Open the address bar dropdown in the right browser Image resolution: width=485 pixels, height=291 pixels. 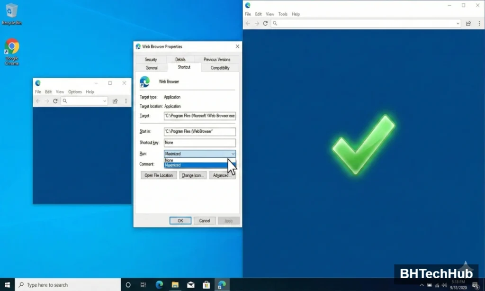click(x=458, y=23)
